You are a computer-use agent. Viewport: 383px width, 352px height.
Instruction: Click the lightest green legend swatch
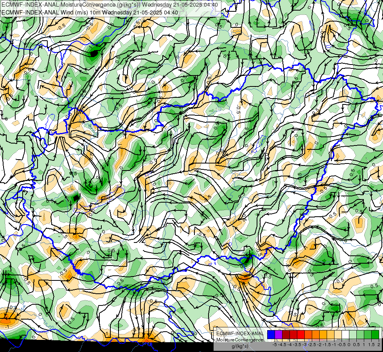pos(353,334)
